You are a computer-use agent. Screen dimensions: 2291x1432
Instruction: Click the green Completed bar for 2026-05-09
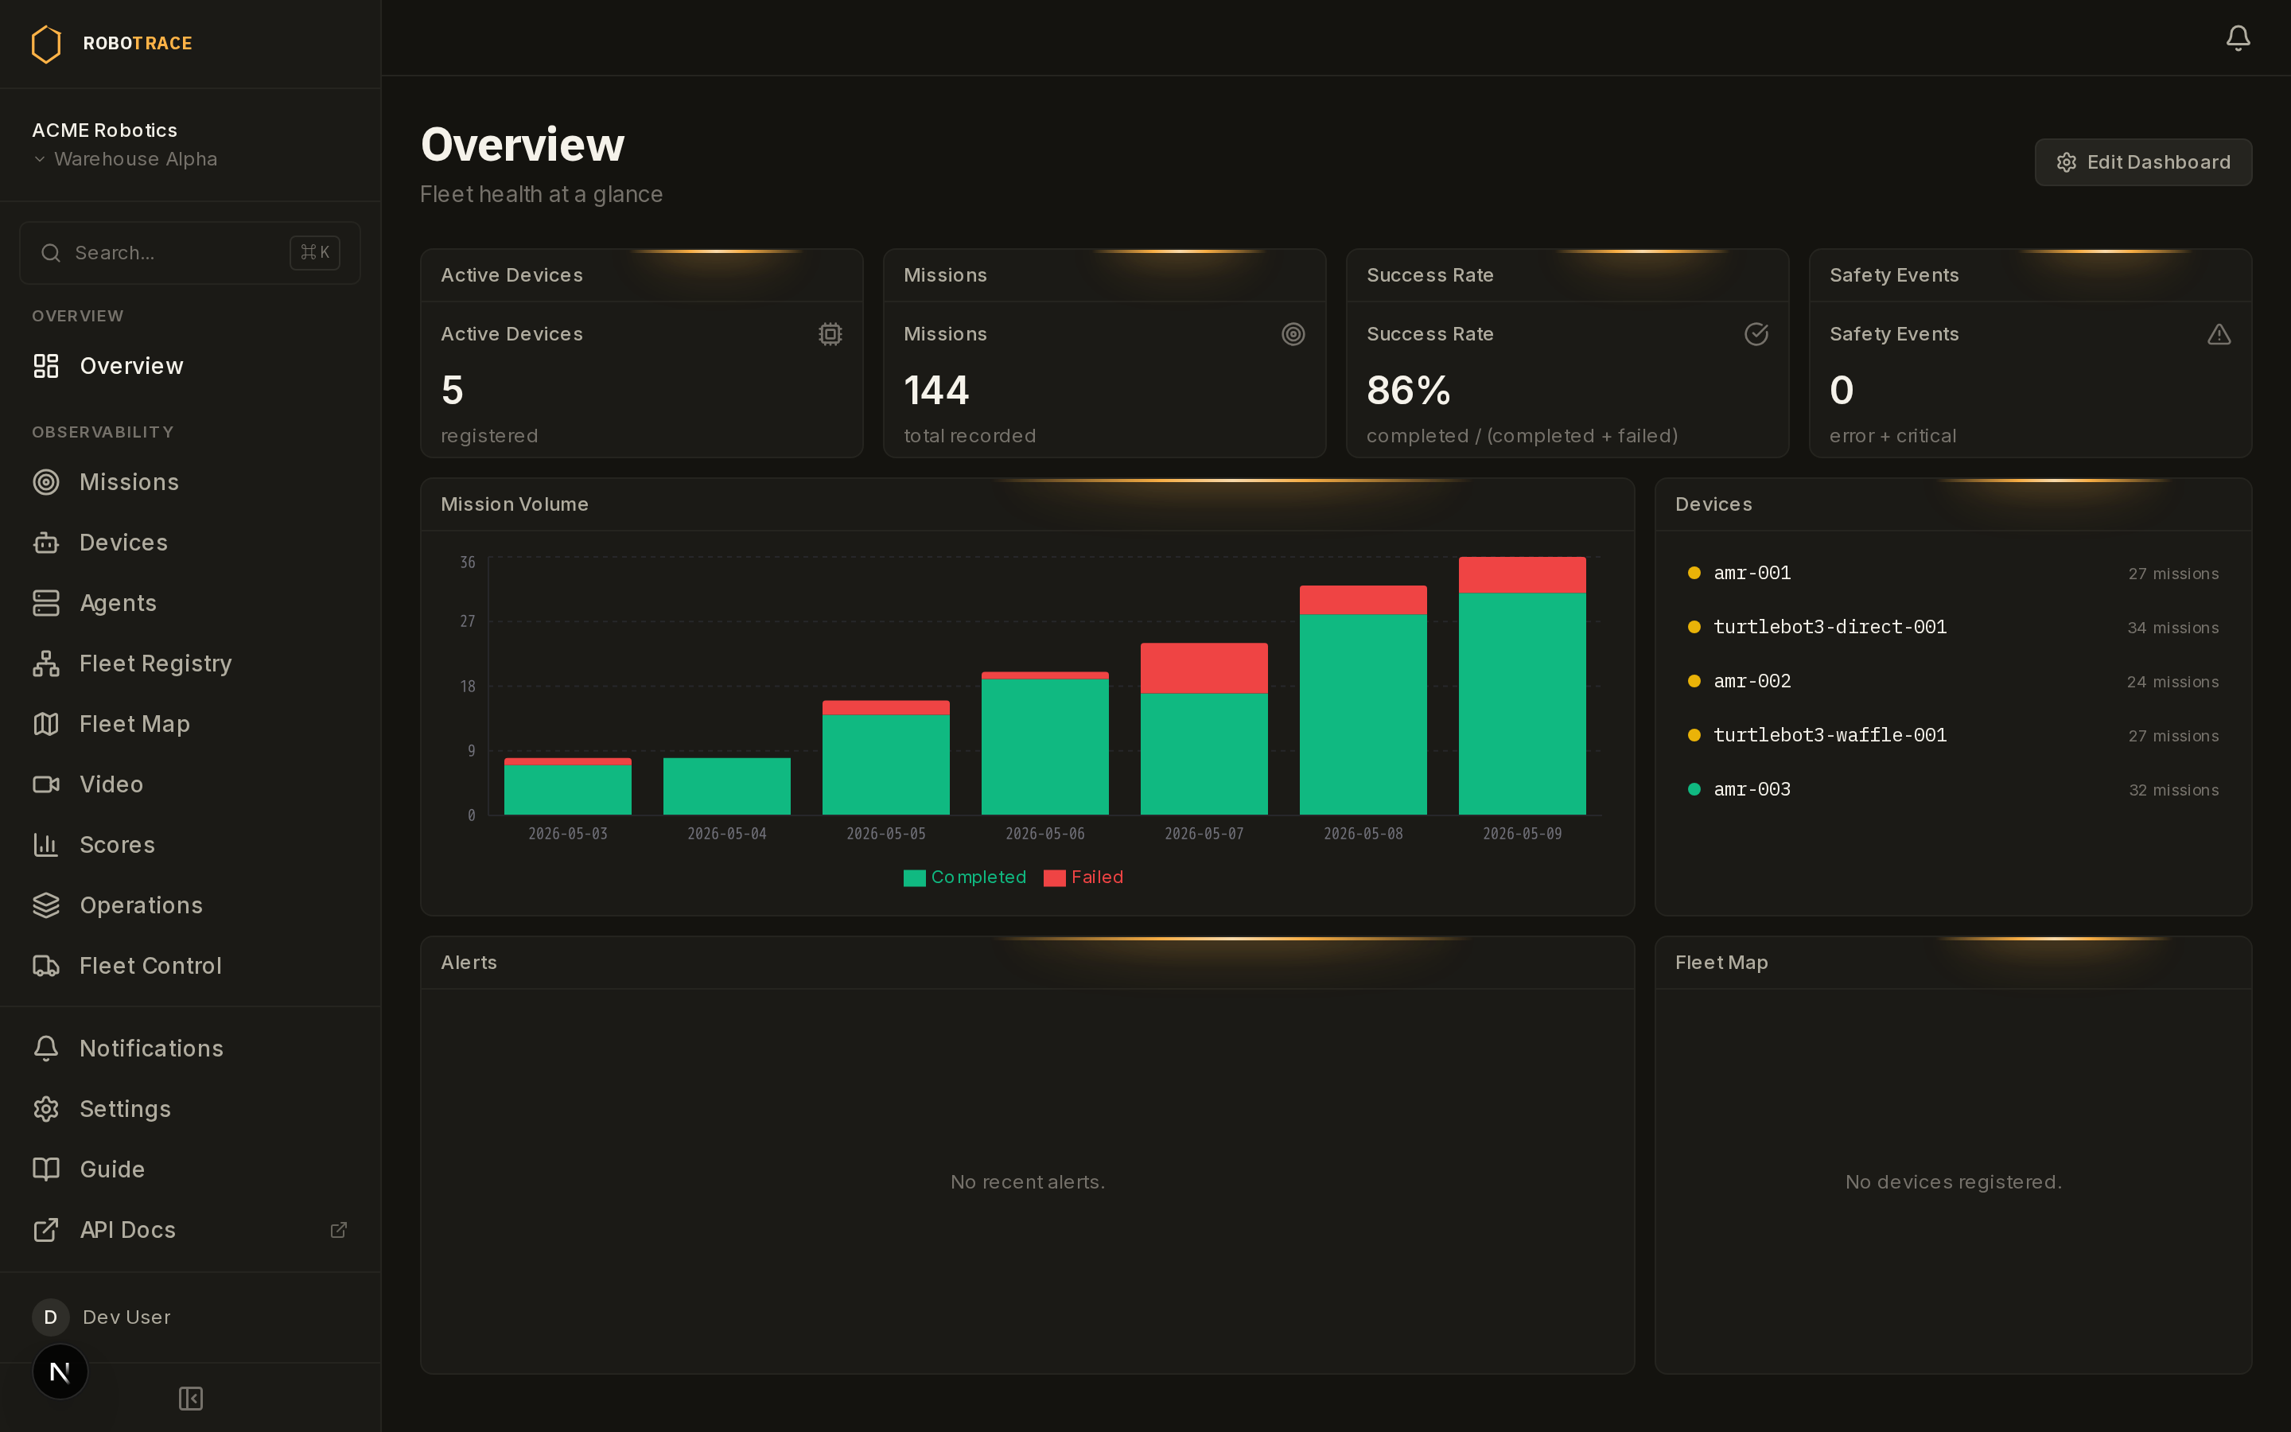(x=1521, y=704)
